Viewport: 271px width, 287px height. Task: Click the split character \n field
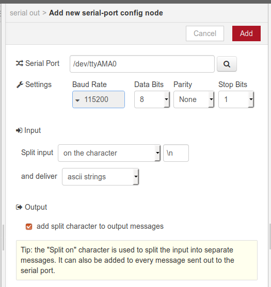tap(176, 153)
